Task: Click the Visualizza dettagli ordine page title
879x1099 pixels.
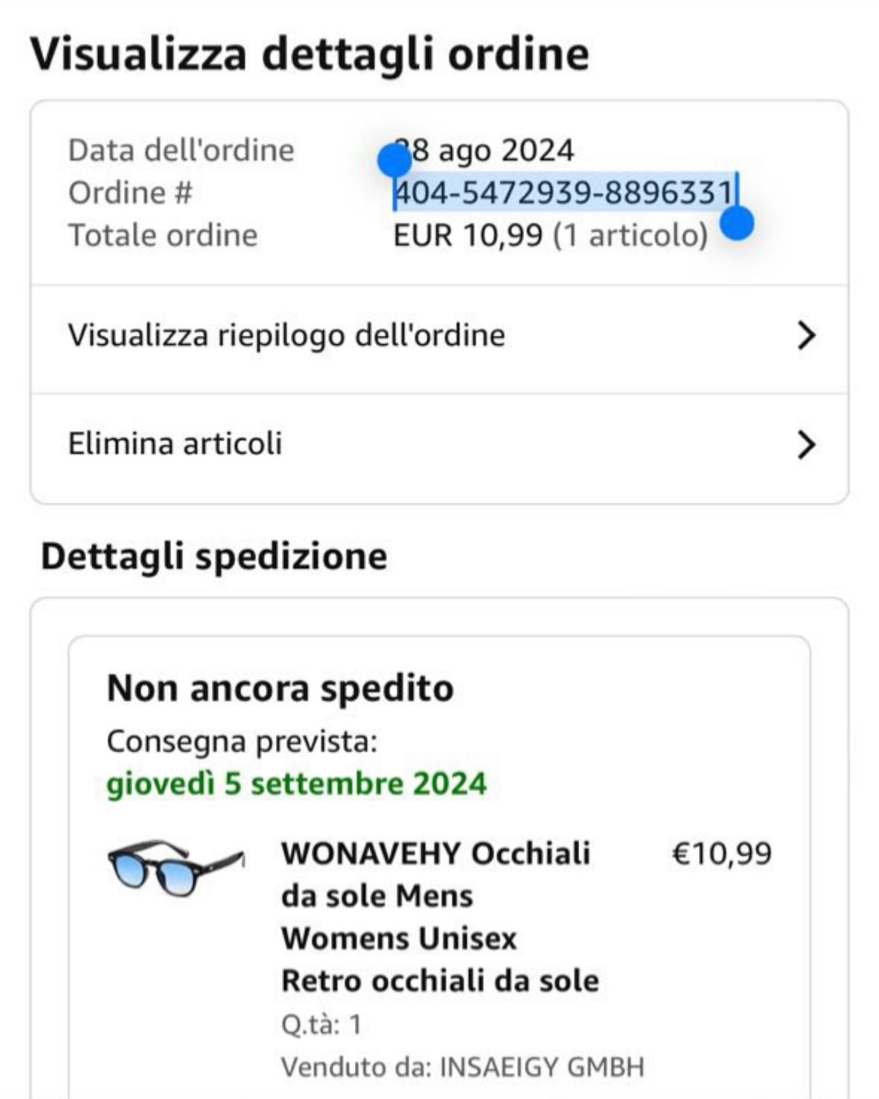Action: click(x=309, y=55)
